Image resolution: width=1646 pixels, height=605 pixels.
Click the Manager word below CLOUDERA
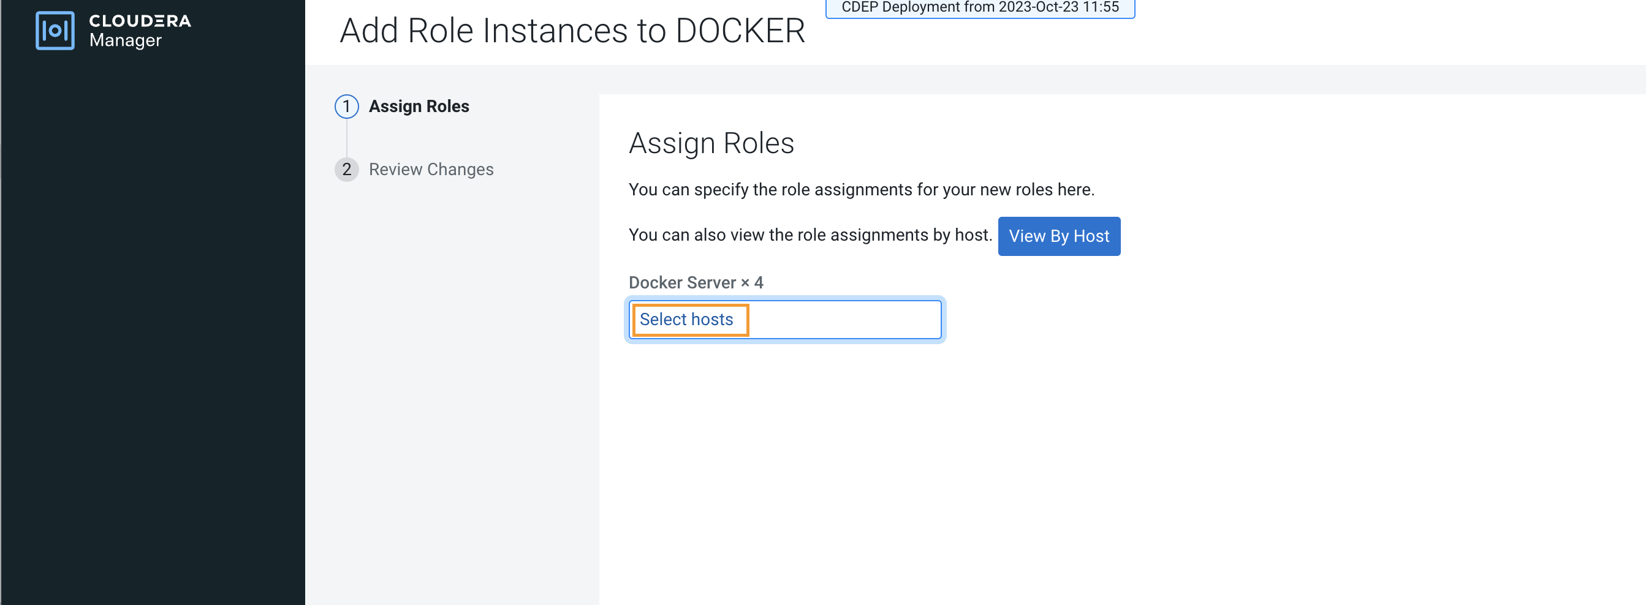[x=125, y=41]
